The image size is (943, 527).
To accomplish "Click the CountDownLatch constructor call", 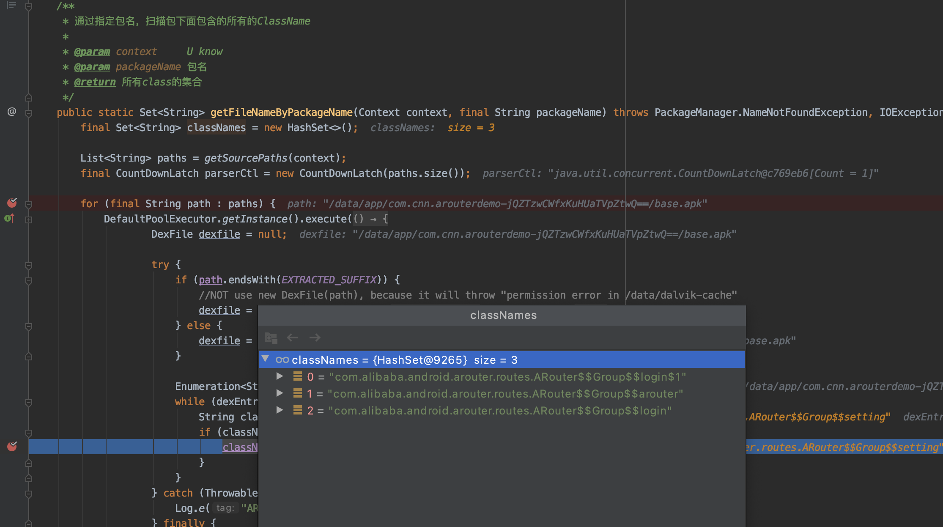I will (x=340, y=173).
